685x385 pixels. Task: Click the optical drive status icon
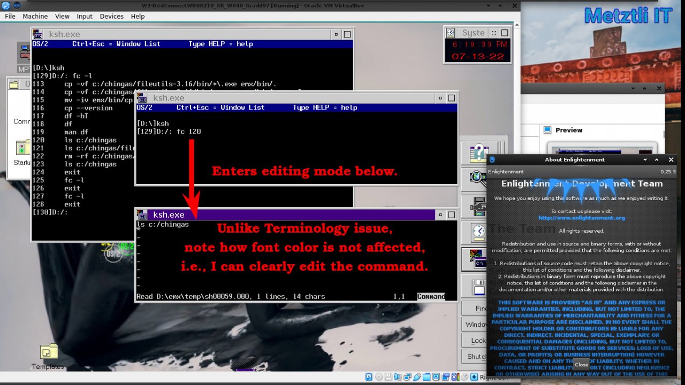379,376
